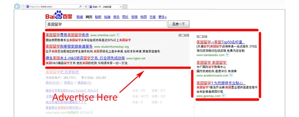Click the www.studenthomestay.org URL text

click(111, 47)
